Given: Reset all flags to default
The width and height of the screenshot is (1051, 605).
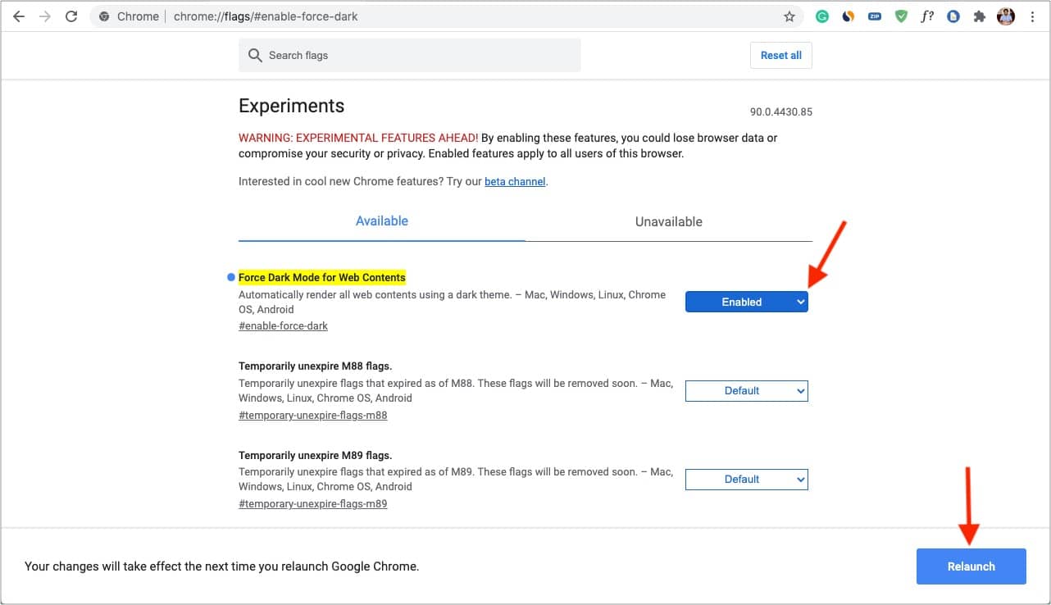Looking at the screenshot, I should click(781, 55).
